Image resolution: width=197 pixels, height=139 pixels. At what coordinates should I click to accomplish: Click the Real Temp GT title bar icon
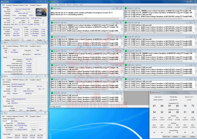pos(151,93)
